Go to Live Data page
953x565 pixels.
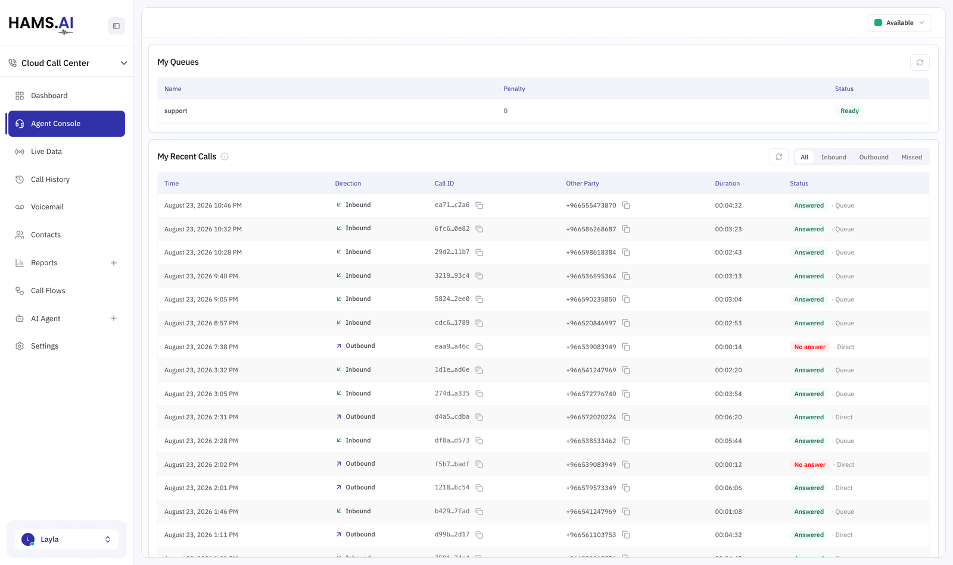point(67,152)
